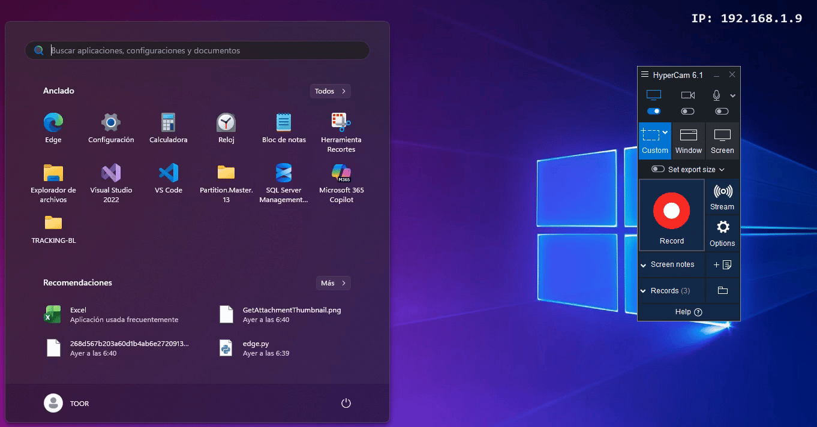Enable the microphone toggle
The image size is (817, 427).
[722, 111]
